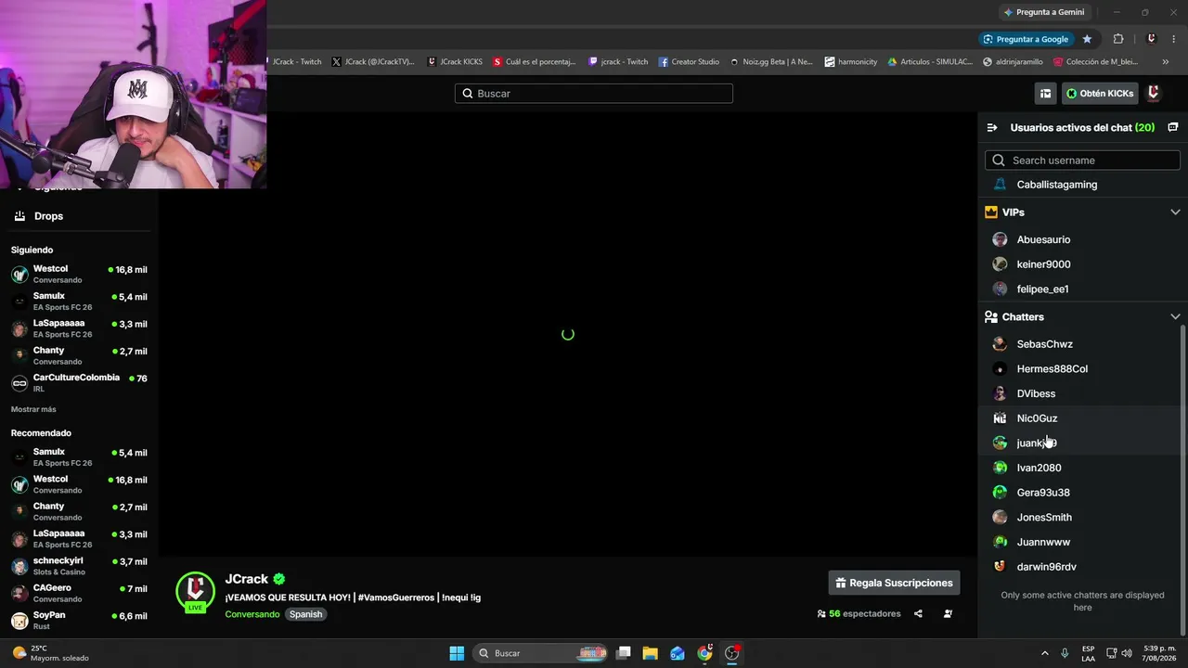Click the Regala Suscripciones button
The width and height of the screenshot is (1188, 668).
point(894,583)
